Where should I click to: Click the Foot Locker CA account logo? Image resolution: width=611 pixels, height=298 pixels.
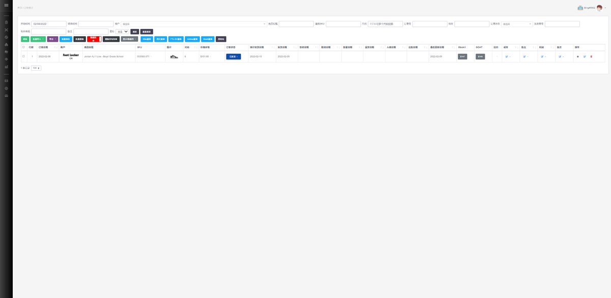[x=71, y=56]
